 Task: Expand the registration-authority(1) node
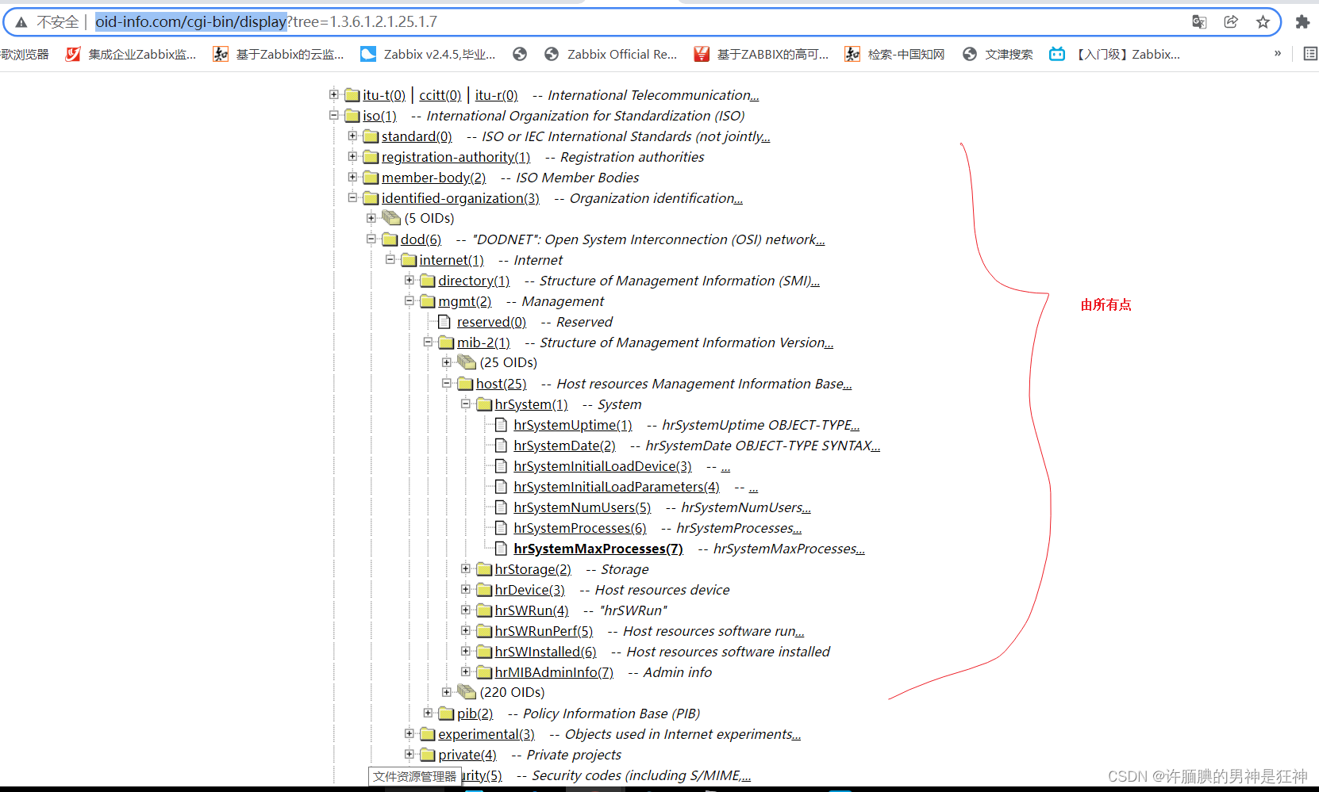coord(352,156)
